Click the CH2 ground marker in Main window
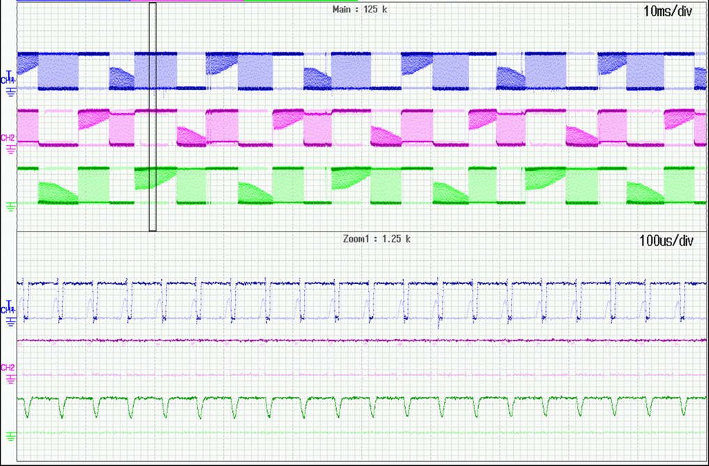709x466 pixels. click(x=9, y=149)
